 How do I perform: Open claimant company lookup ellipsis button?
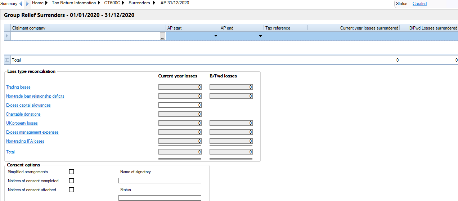[163, 36]
